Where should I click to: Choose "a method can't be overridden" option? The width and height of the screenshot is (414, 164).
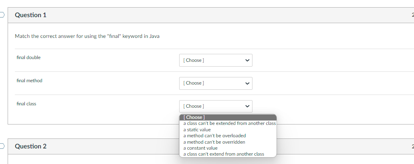click(x=214, y=142)
